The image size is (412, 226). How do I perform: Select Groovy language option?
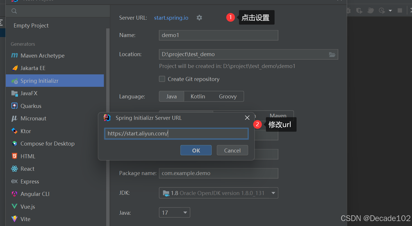pyautogui.click(x=228, y=96)
